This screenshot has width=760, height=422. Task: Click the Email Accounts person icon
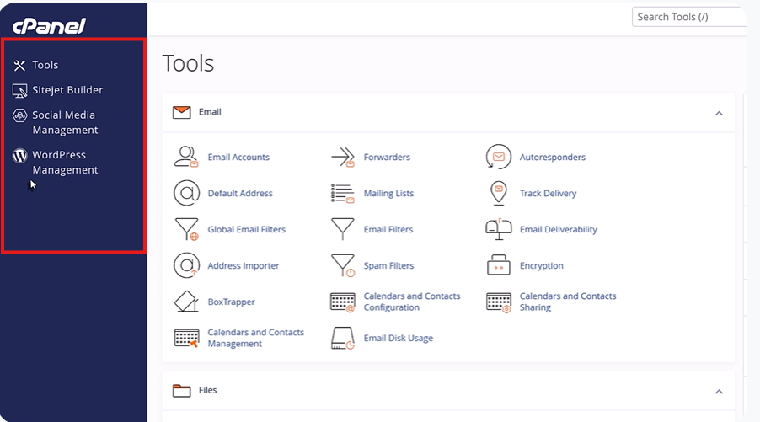[x=186, y=157]
